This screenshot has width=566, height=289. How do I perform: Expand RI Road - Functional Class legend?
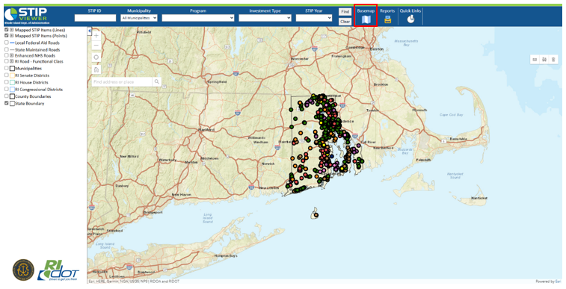point(12,61)
